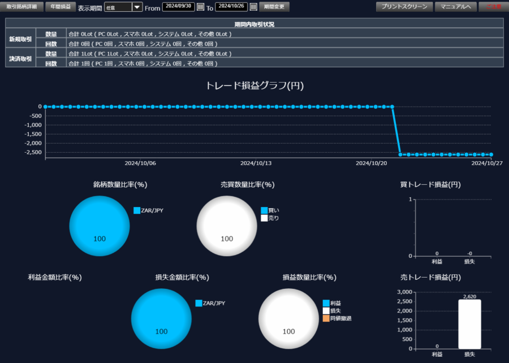Click the -2,500 y-axis label
Viewport: 509px width, 363px height.
tap(33, 152)
